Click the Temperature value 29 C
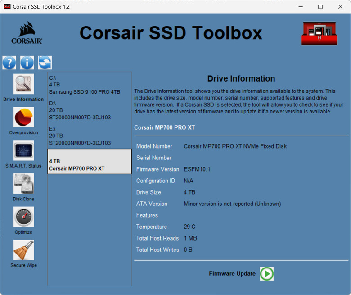 189,227
